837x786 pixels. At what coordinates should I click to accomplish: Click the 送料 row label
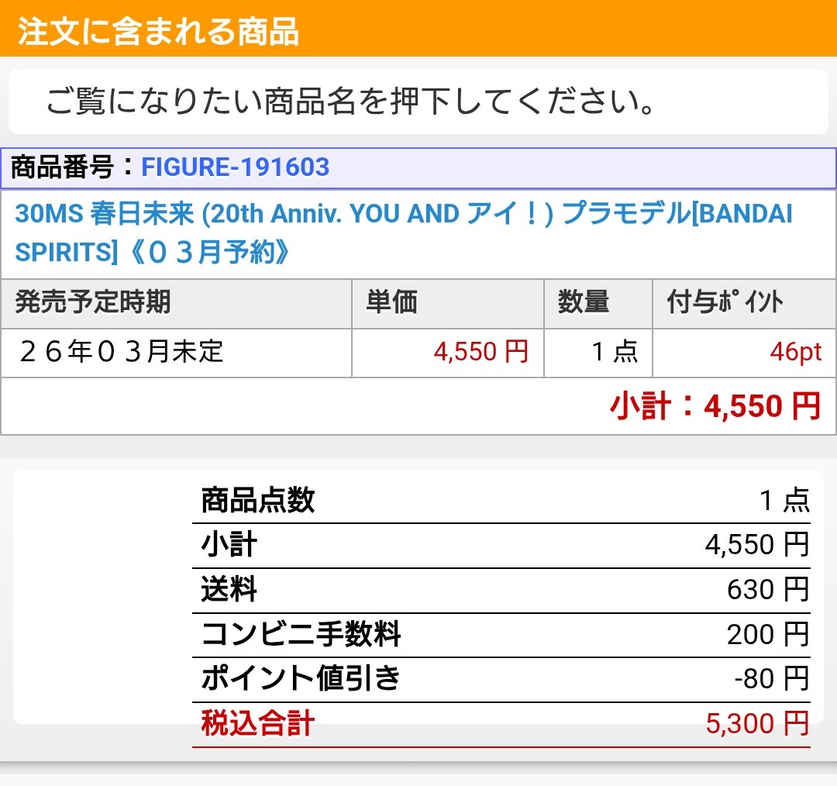coord(229,590)
